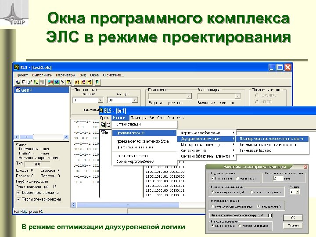316x237 pixels.
Task: Open the Параметры menu in test0.els window
Action: [x=65, y=75]
